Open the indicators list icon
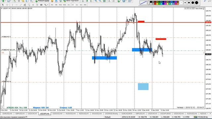This screenshot has width=212, height=119. (x=119, y=1)
